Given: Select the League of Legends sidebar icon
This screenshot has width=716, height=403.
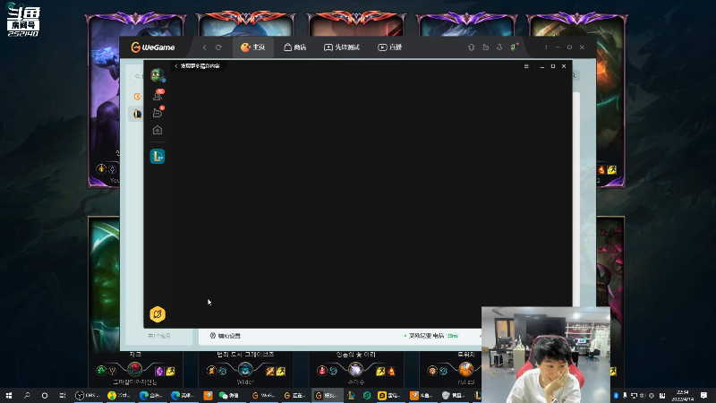Looking at the screenshot, I should click(x=158, y=156).
